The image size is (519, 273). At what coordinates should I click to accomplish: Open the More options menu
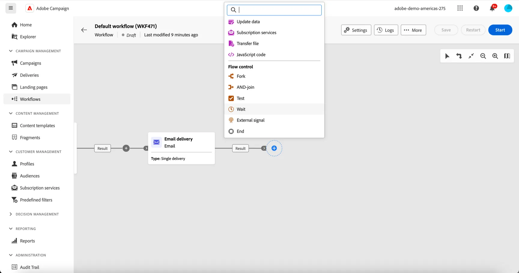413,30
